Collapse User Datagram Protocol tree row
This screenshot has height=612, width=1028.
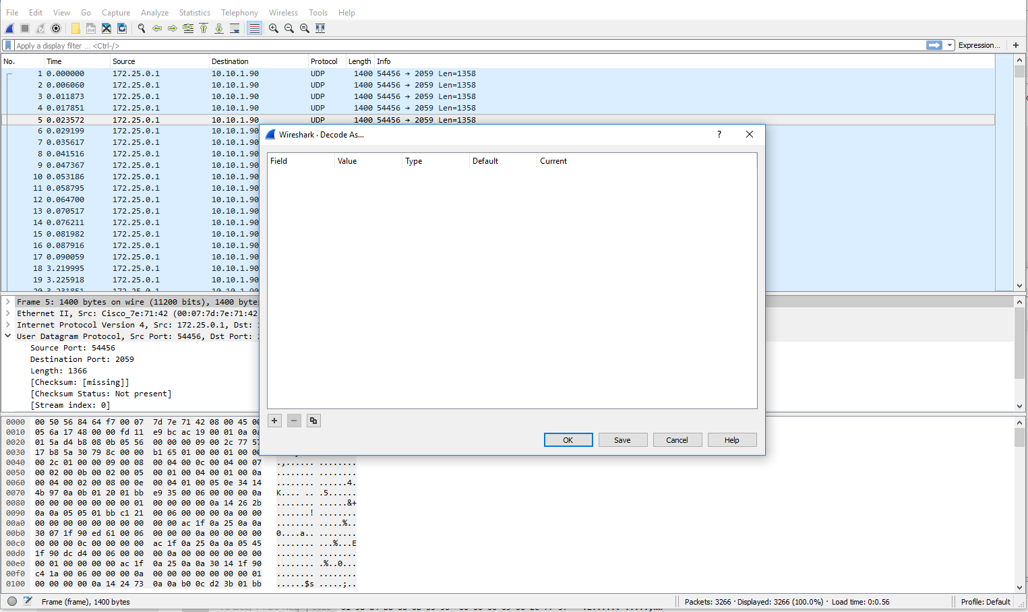coord(8,336)
